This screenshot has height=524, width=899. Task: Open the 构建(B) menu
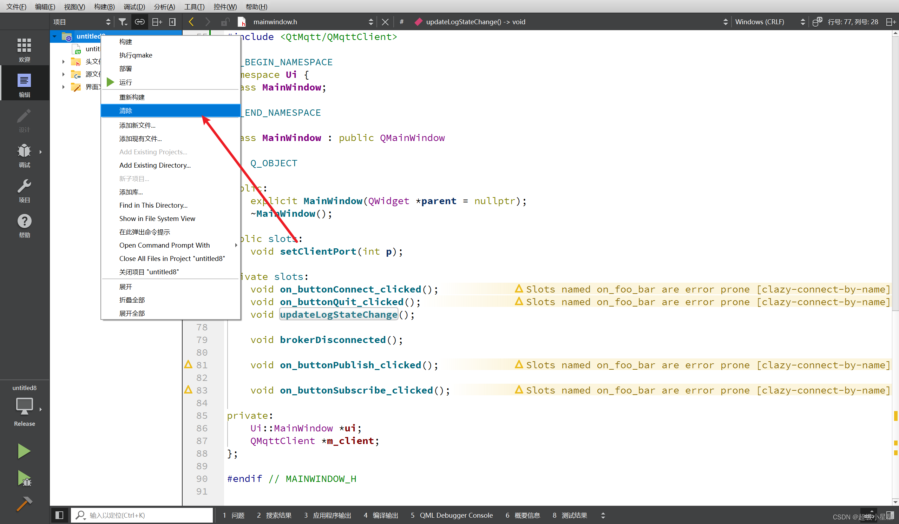[x=104, y=7]
